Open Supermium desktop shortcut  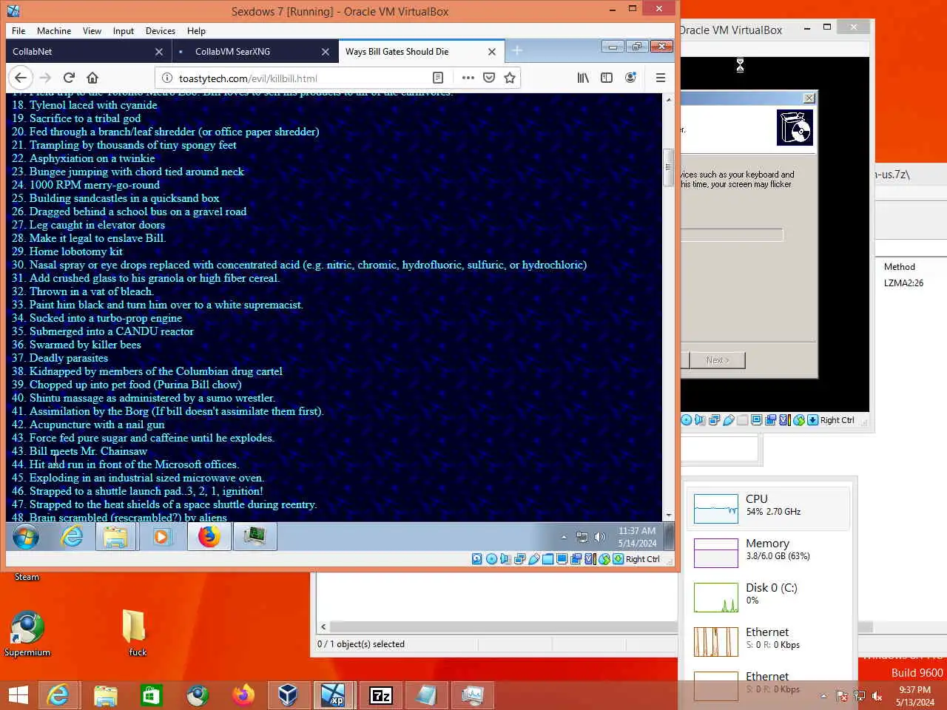coord(27,635)
